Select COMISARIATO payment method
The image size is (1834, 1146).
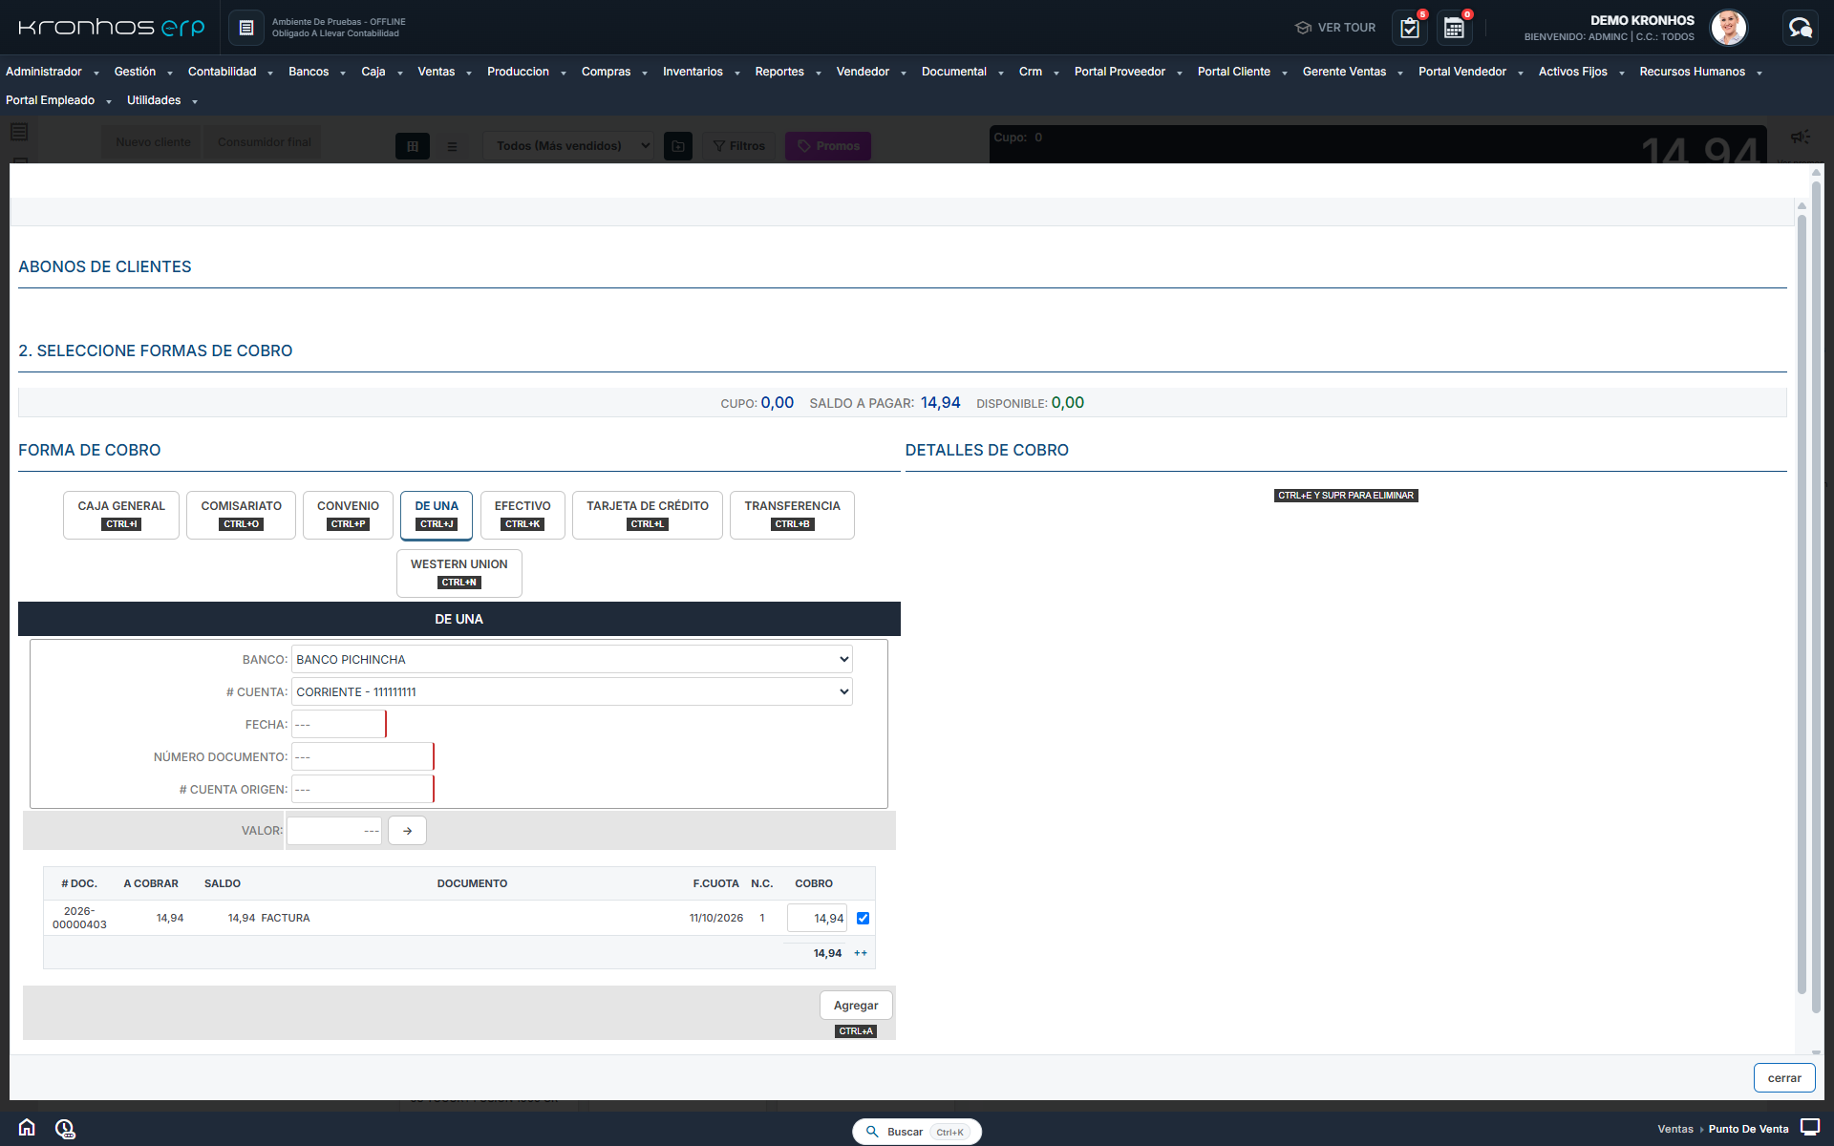pos(241,515)
